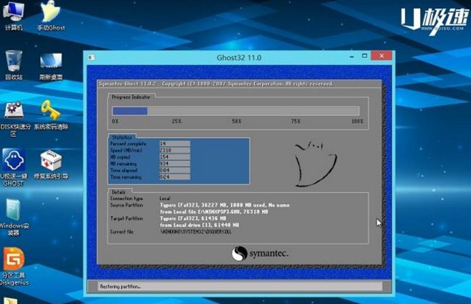Click the Percent complete value 14
This screenshot has width=471, height=304.
tap(175, 144)
